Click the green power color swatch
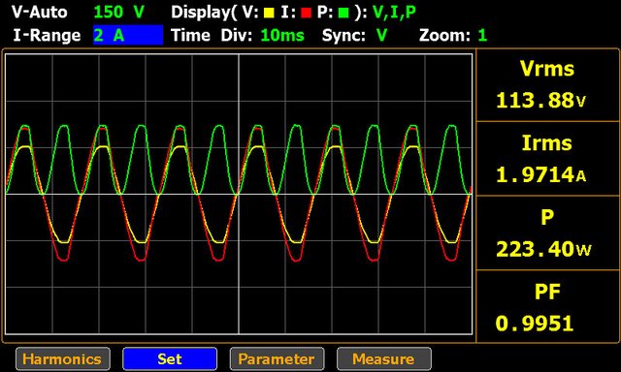The image size is (621, 372). pyautogui.click(x=343, y=13)
